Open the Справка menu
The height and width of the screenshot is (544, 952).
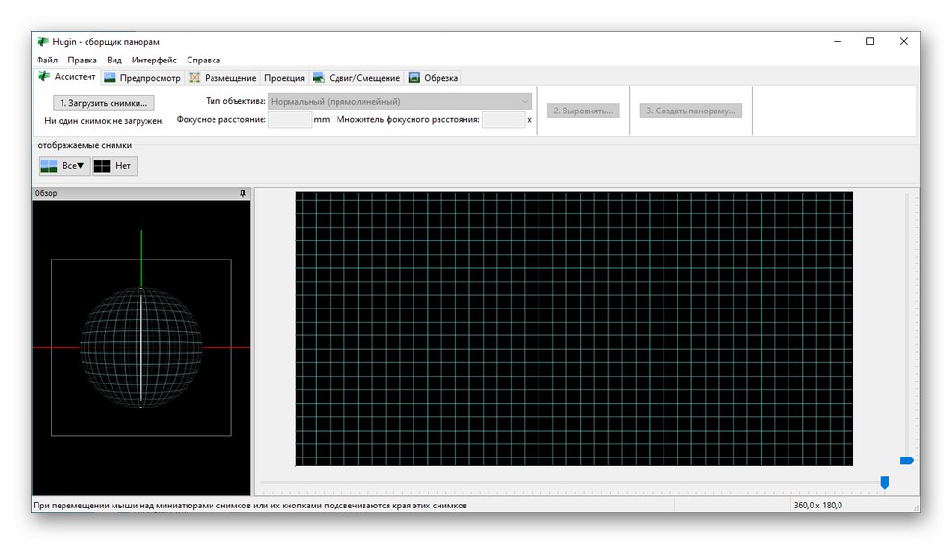pyautogui.click(x=203, y=61)
